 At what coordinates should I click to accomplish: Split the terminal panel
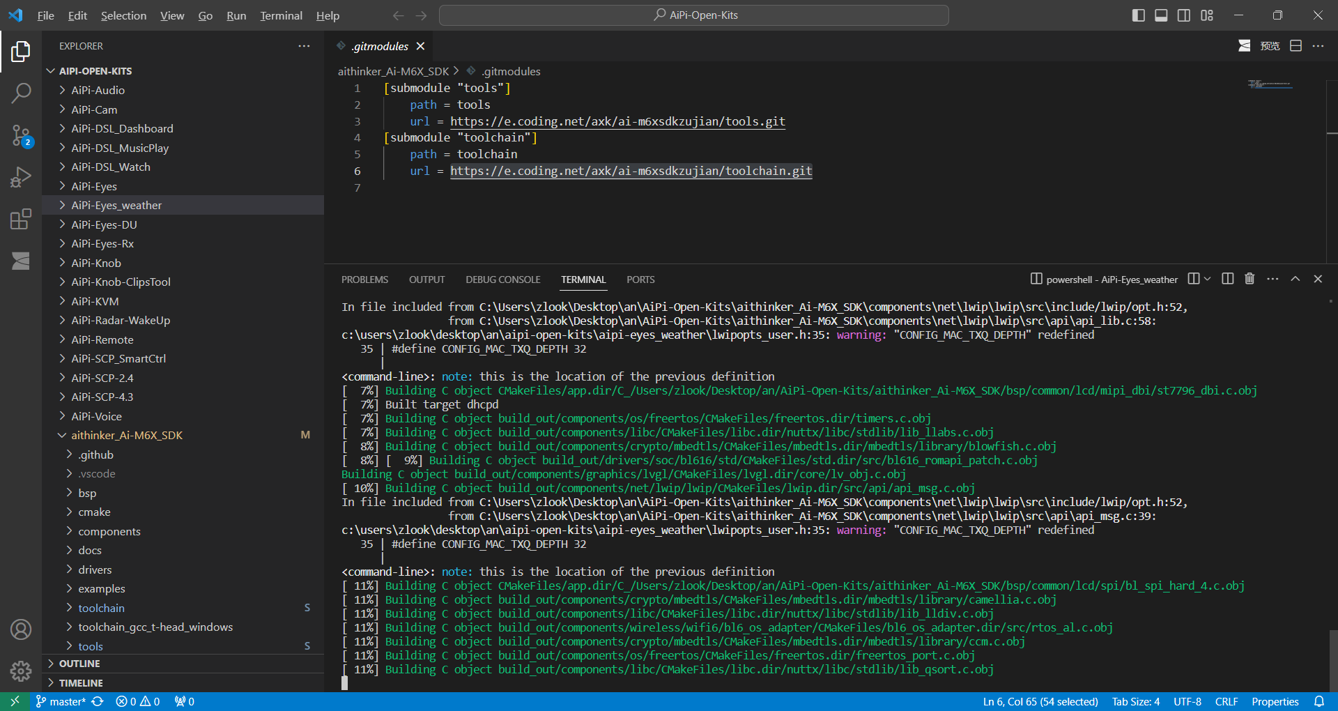(1228, 279)
